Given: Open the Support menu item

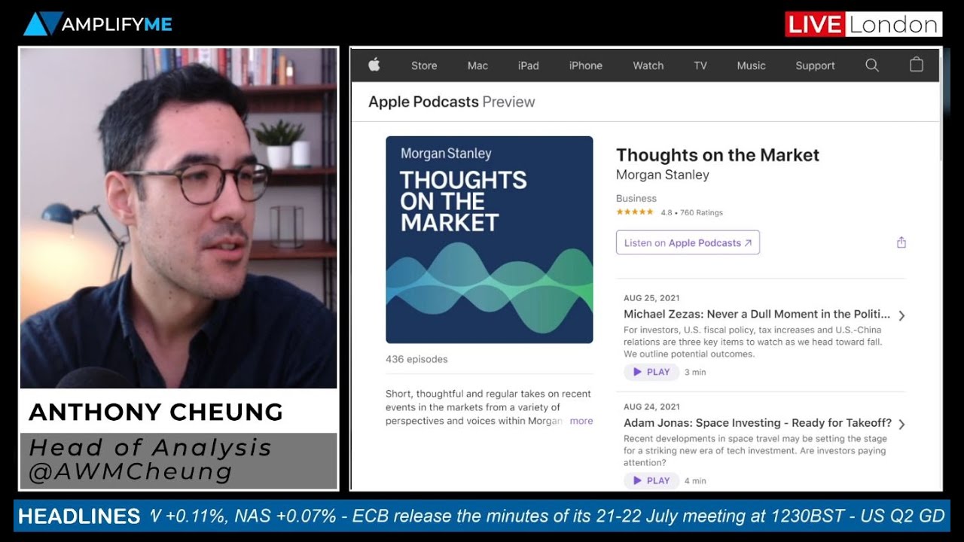Looking at the screenshot, I should 815,65.
